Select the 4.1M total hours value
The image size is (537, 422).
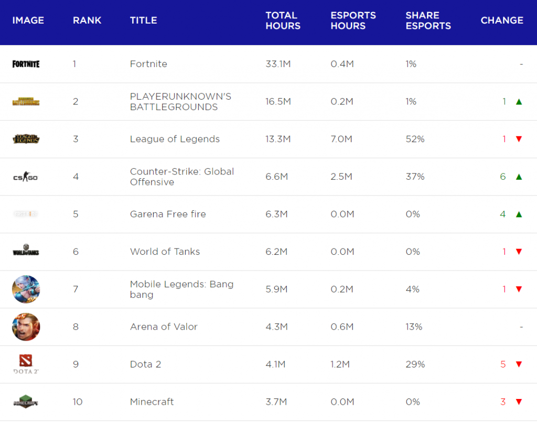coord(275,364)
